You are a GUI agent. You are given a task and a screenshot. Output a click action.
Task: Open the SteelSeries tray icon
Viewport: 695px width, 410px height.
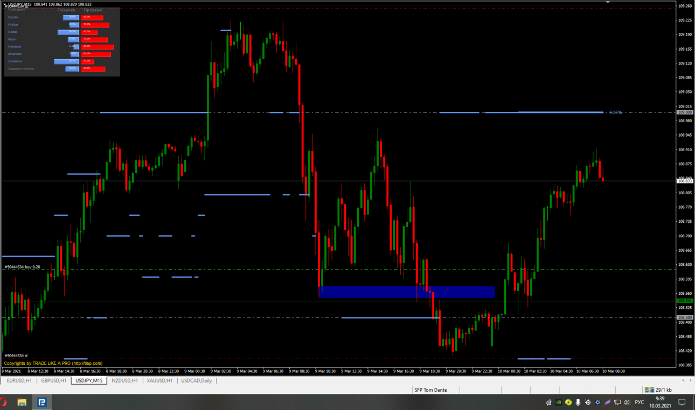[x=588, y=402]
